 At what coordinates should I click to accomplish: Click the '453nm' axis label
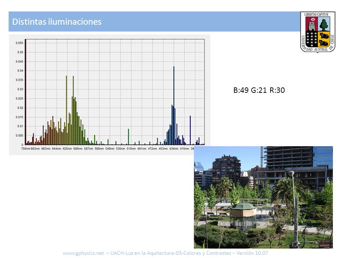[x=163, y=149]
